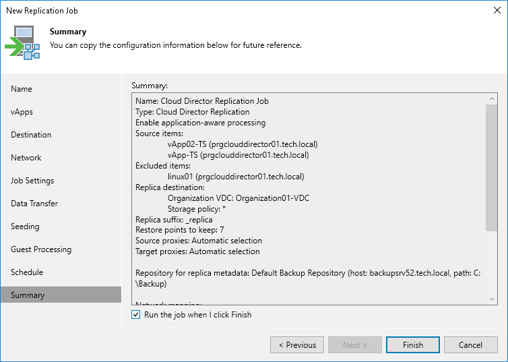Cancel the replication job wizard
Screen dimensions: 508x362
pos(470,345)
